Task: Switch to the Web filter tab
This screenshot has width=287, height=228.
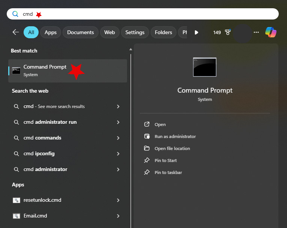Action: click(109, 32)
